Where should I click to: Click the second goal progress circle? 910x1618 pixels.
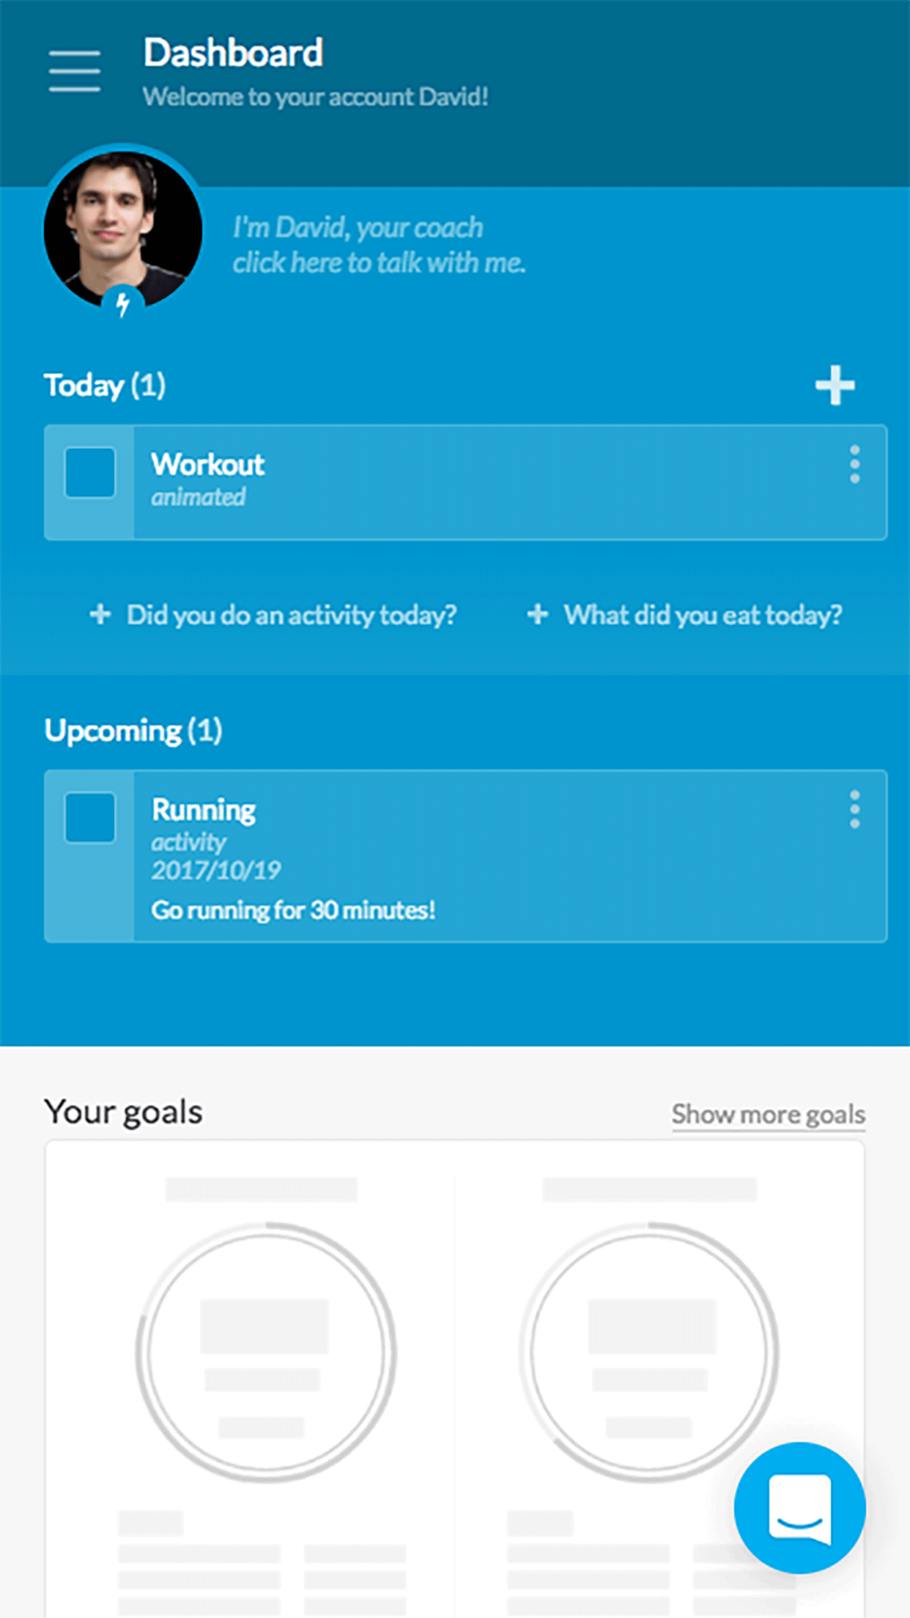[649, 1352]
